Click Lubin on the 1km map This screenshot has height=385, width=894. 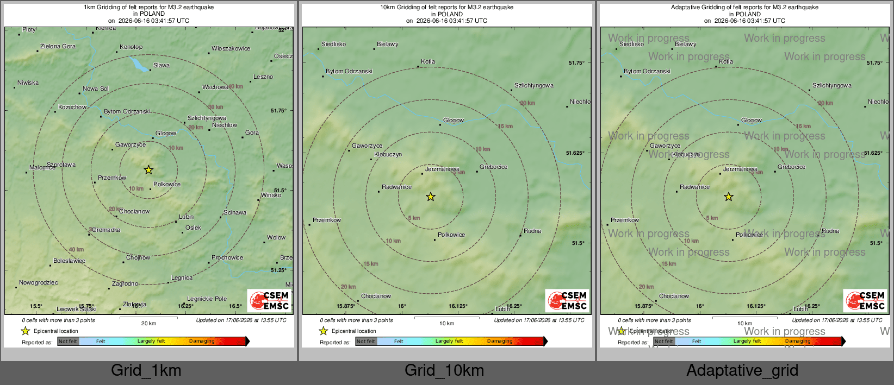tap(187, 217)
